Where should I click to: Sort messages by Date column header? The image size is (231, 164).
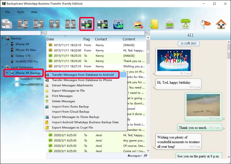point(50,39)
